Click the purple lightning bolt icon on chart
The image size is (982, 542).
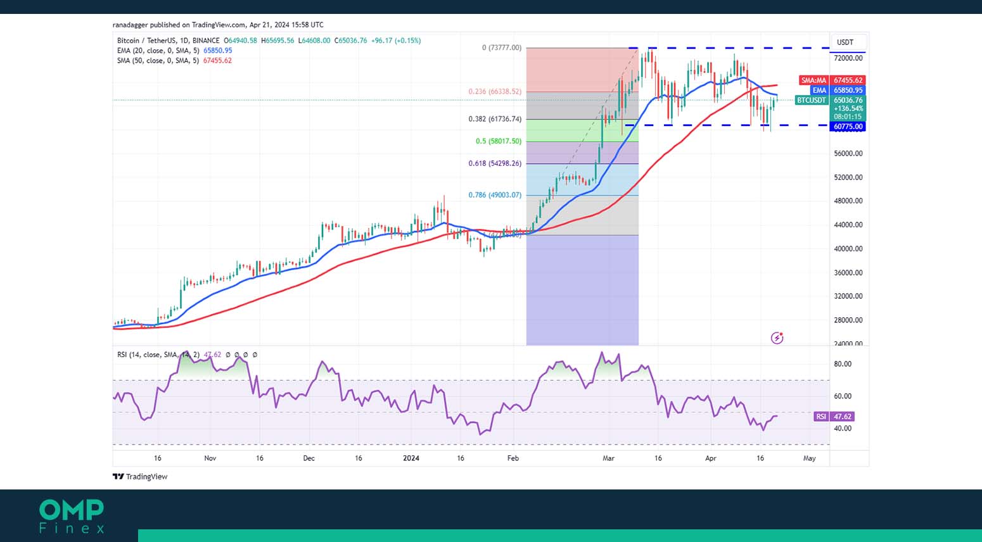click(777, 337)
